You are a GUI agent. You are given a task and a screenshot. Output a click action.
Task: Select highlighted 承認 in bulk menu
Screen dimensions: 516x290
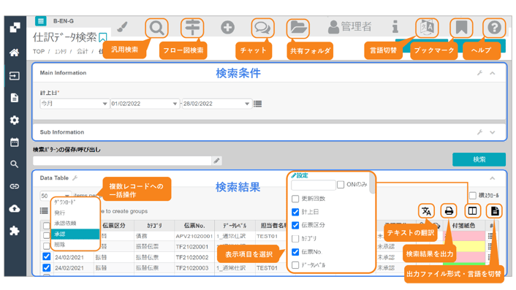75,234
